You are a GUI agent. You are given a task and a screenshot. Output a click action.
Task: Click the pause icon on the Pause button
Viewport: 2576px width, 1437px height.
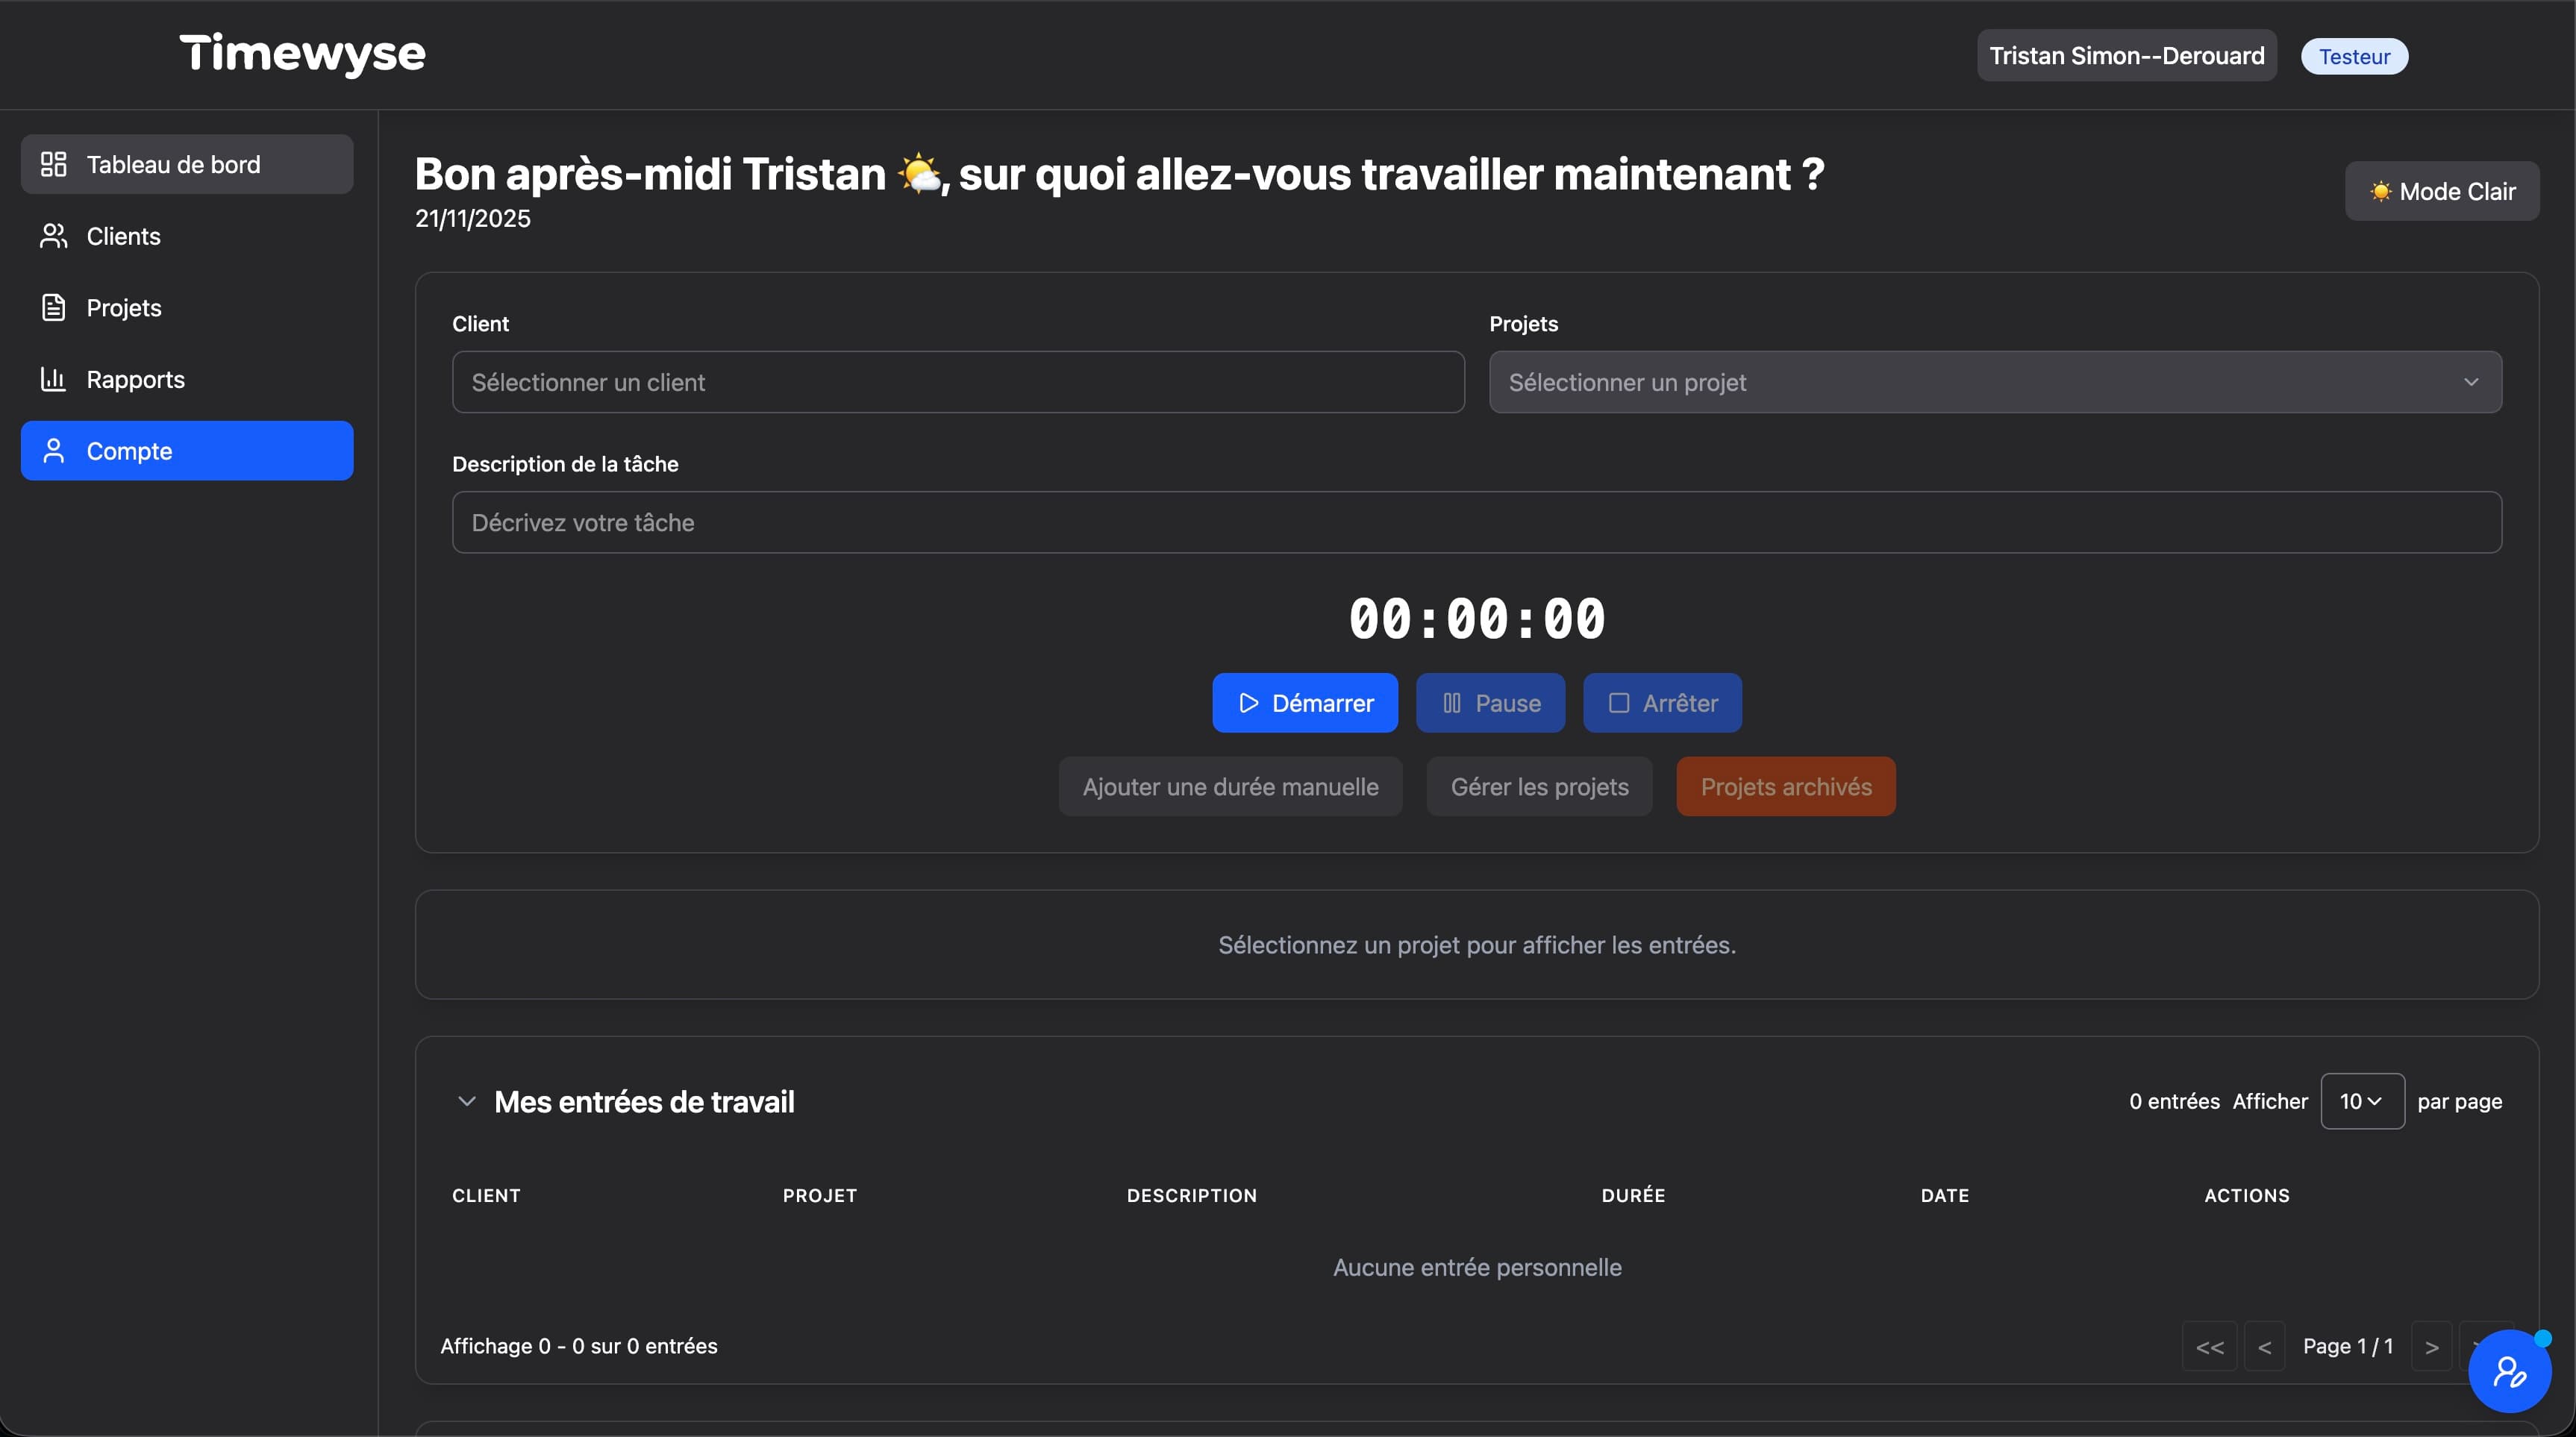click(x=1453, y=703)
